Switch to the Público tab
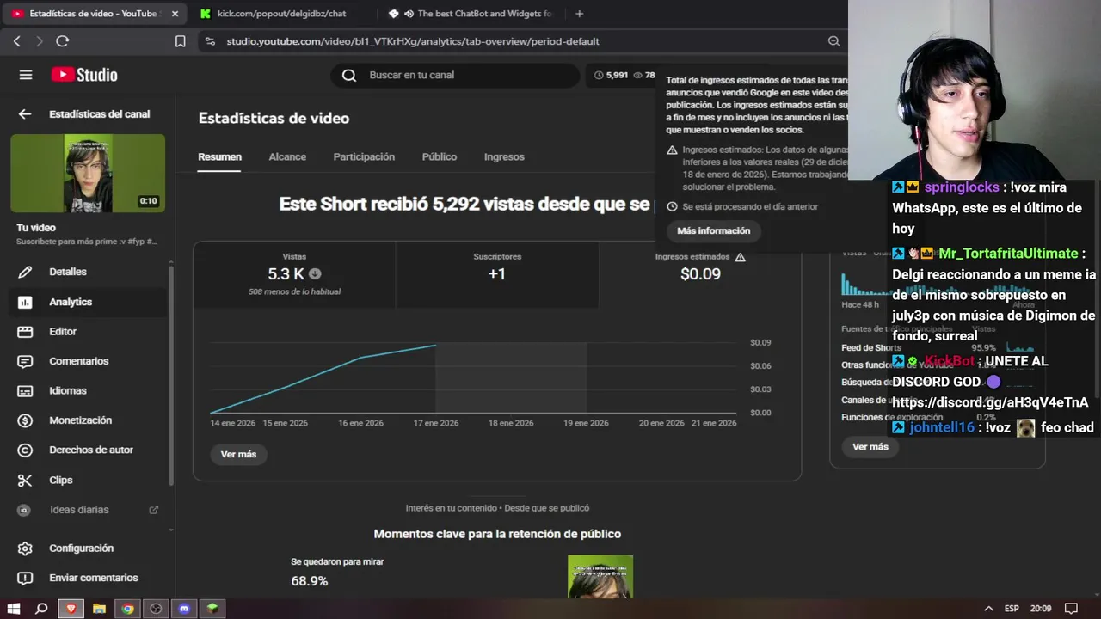This screenshot has width=1101, height=619. (x=440, y=157)
